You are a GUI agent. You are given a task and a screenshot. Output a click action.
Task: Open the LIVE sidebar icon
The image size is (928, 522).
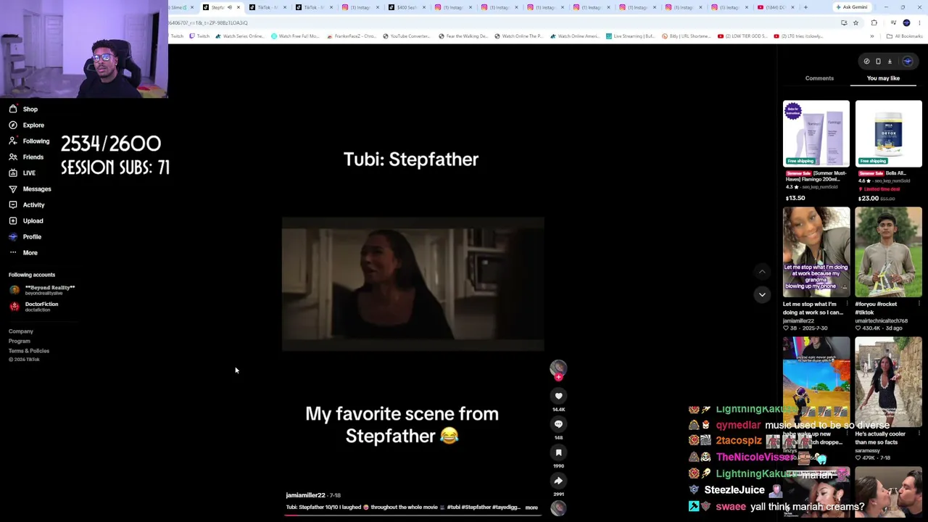tap(13, 173)
